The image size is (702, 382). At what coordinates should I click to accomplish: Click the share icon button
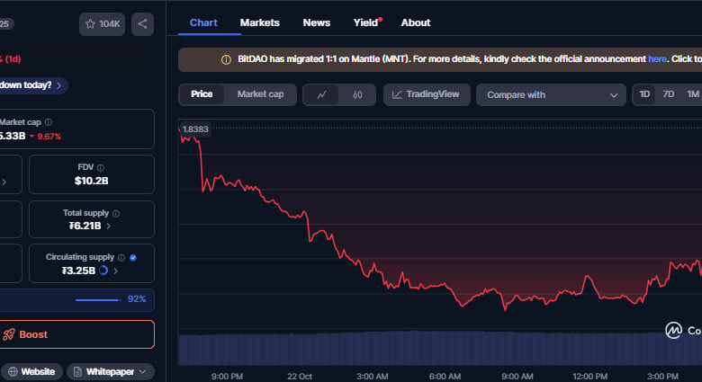coord(142,24)
